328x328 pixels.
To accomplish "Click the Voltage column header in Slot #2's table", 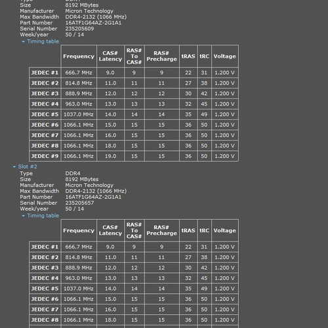I will (225, 230).
